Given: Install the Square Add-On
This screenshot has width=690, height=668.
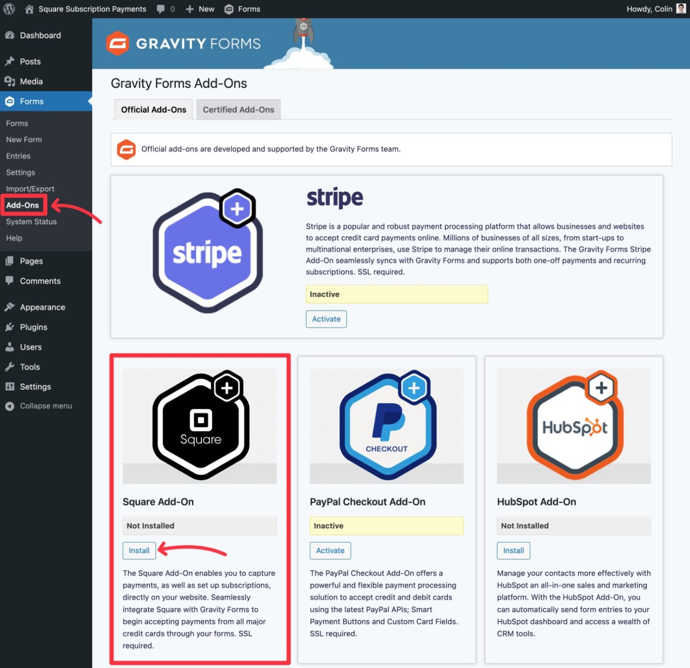Looking at the screenshot, I should tap(139, 550).
